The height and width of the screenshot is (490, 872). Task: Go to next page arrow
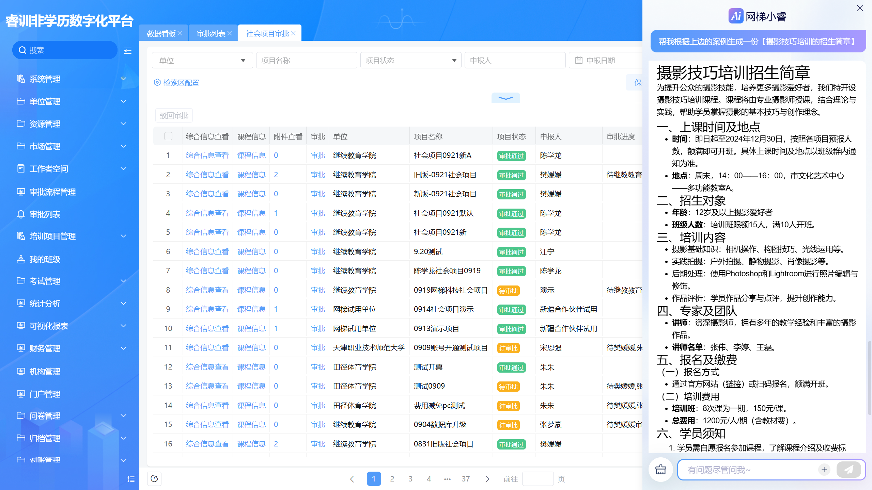(x=487, y=479)
